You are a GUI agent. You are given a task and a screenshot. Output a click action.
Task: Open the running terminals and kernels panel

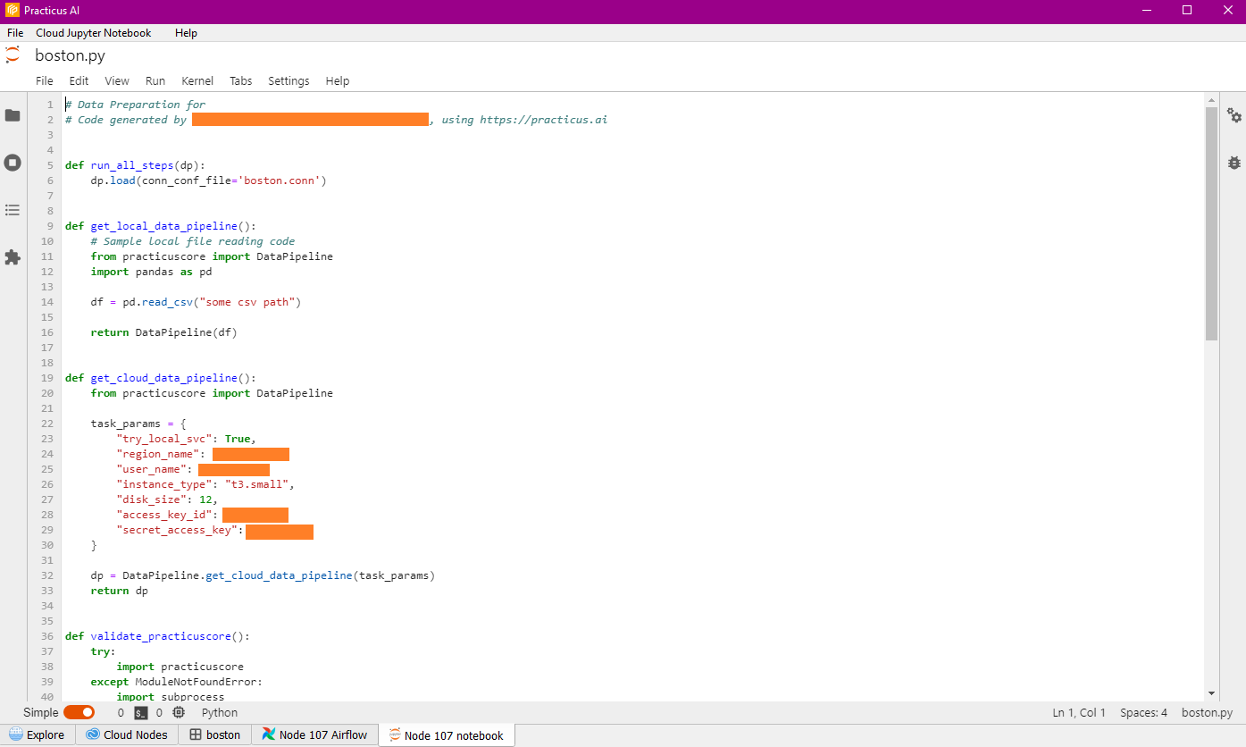(13, 163)
